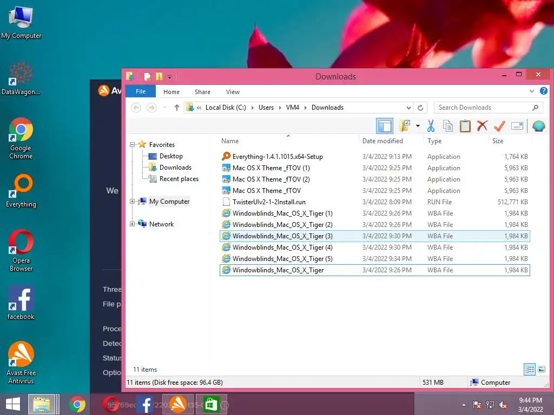
Task: Click the red X Delete icon
Action: (x=482, y=125)
